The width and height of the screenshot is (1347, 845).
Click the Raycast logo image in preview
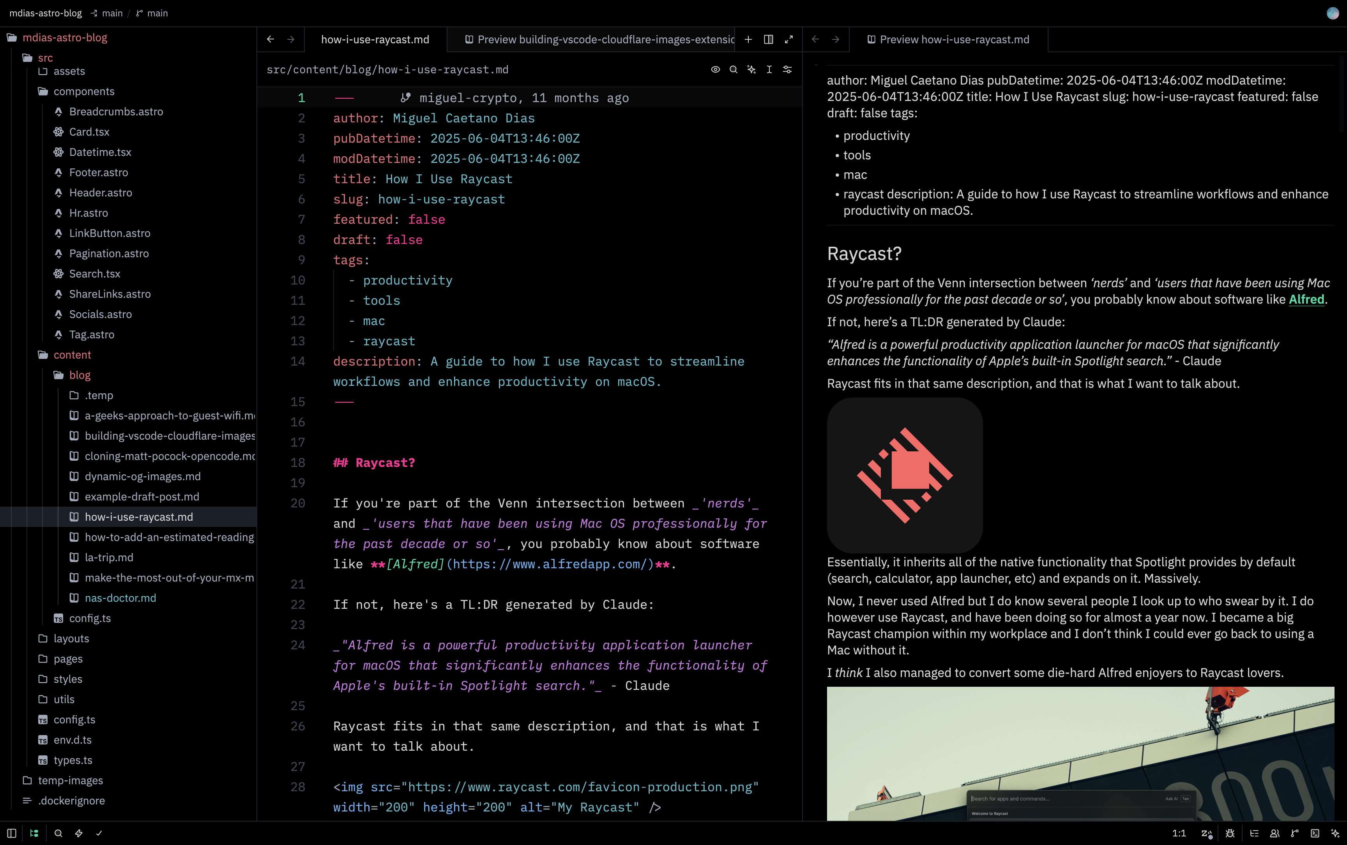[905, 475]
